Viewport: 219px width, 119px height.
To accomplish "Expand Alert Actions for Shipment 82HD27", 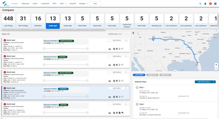I will click(118, 72).
